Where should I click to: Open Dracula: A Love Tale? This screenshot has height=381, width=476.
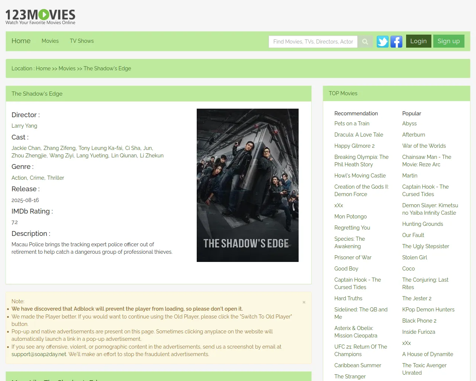point(358,135)
